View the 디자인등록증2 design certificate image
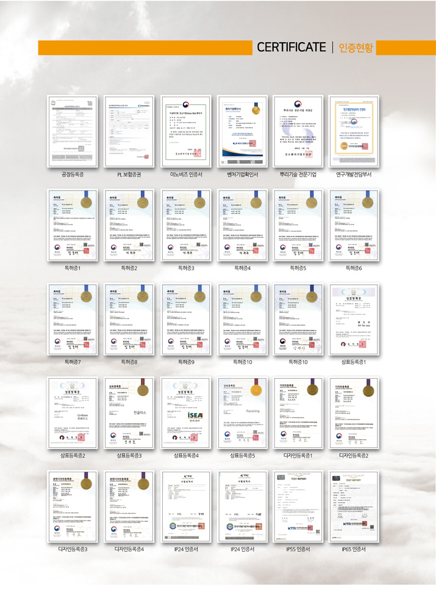This screenshot has width=436, height=611. point(354,412)
